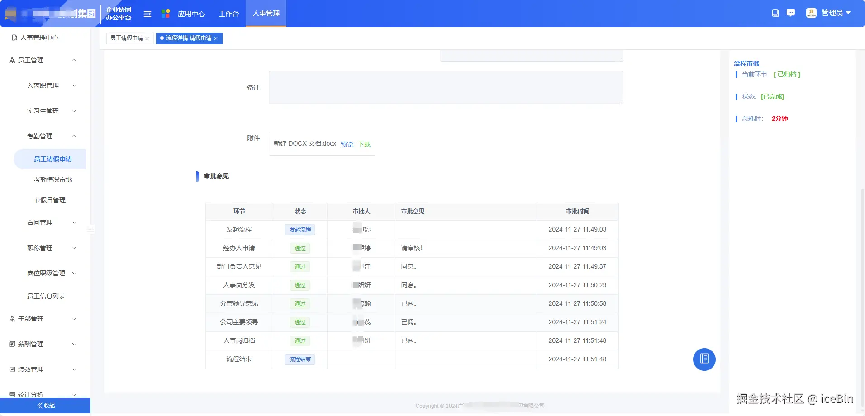The height and width of the screenshot is (416, 865).
Task: Click inside the 备注 text area
Action: click(445, 87)
